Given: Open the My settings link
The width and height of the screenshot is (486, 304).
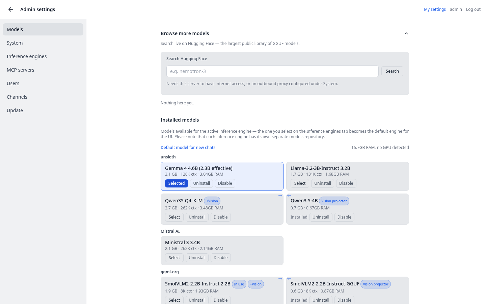Looking at the screenshot, I should [435, 9].
